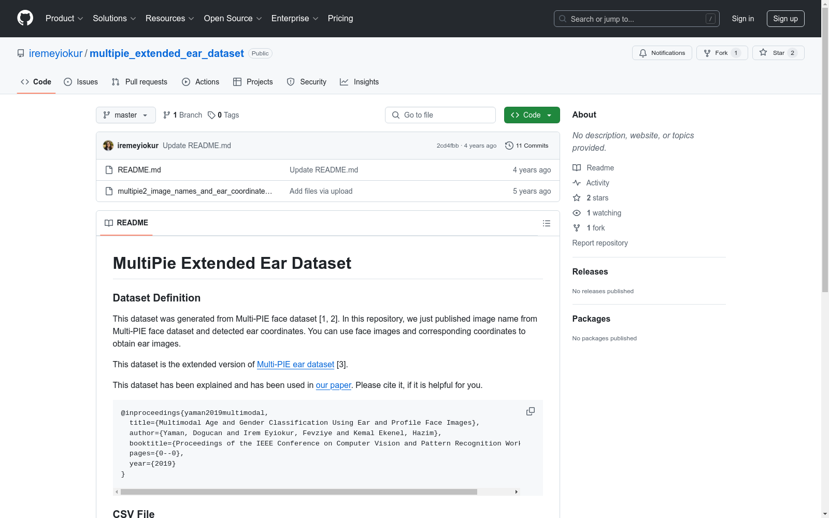Expand the Solutions dropdown

[x=115, y=19]
